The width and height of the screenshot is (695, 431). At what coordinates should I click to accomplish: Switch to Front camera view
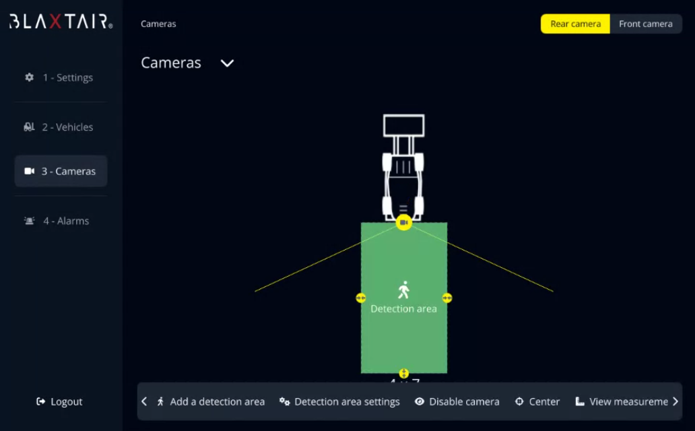[x=645, y=24]
